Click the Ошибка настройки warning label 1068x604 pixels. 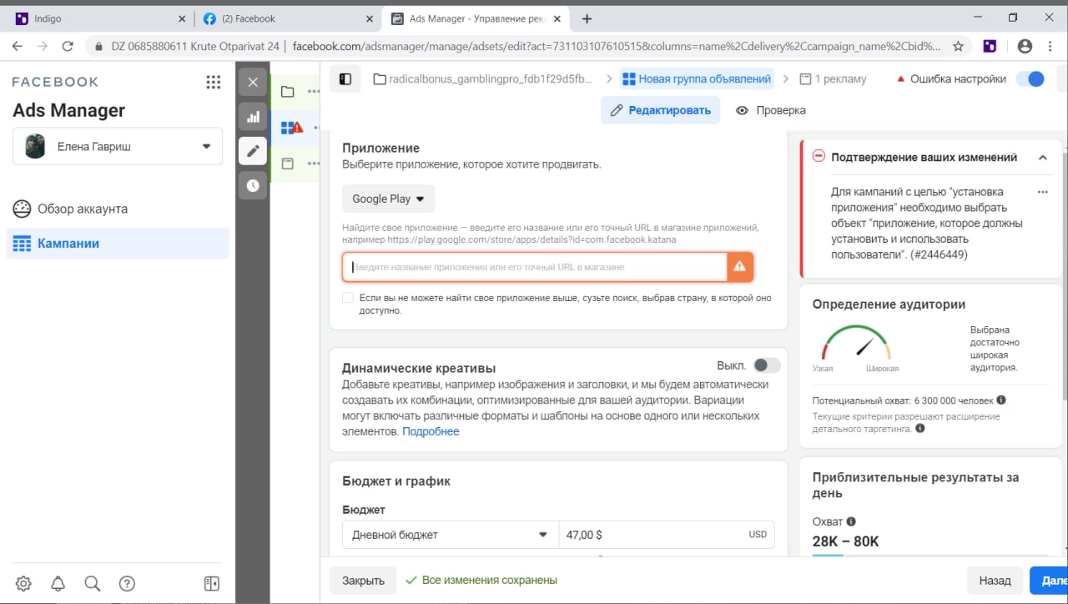(x=950, y=79)
